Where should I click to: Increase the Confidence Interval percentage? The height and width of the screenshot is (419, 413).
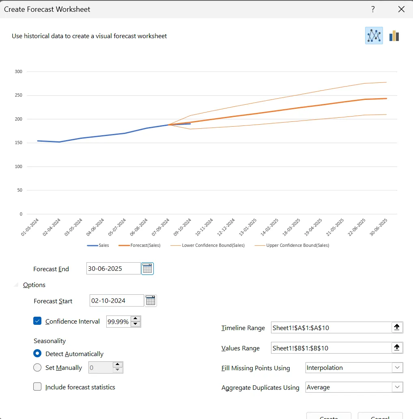[x=136, y=319]
